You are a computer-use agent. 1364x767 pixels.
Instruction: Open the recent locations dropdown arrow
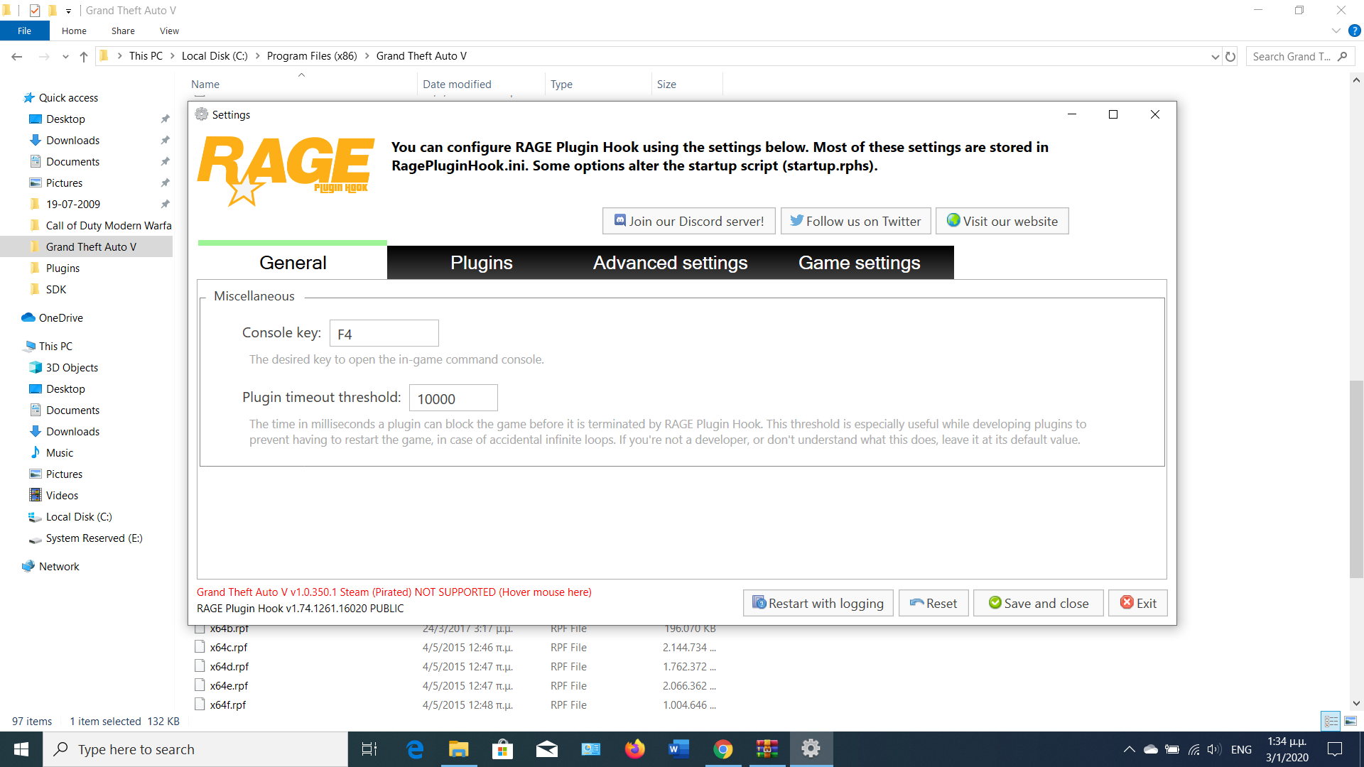point(65,56)
